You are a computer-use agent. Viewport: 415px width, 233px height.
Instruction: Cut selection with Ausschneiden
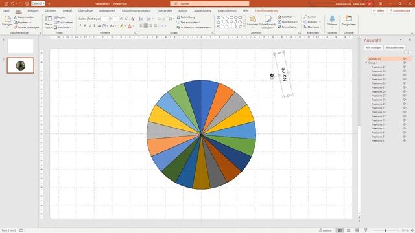(24, 17)
